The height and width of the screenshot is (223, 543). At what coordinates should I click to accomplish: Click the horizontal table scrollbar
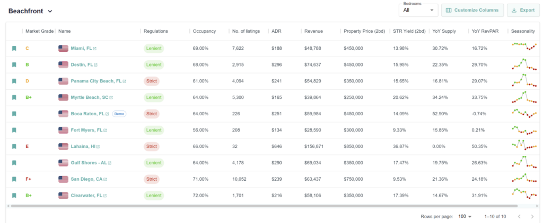point(265,206)
